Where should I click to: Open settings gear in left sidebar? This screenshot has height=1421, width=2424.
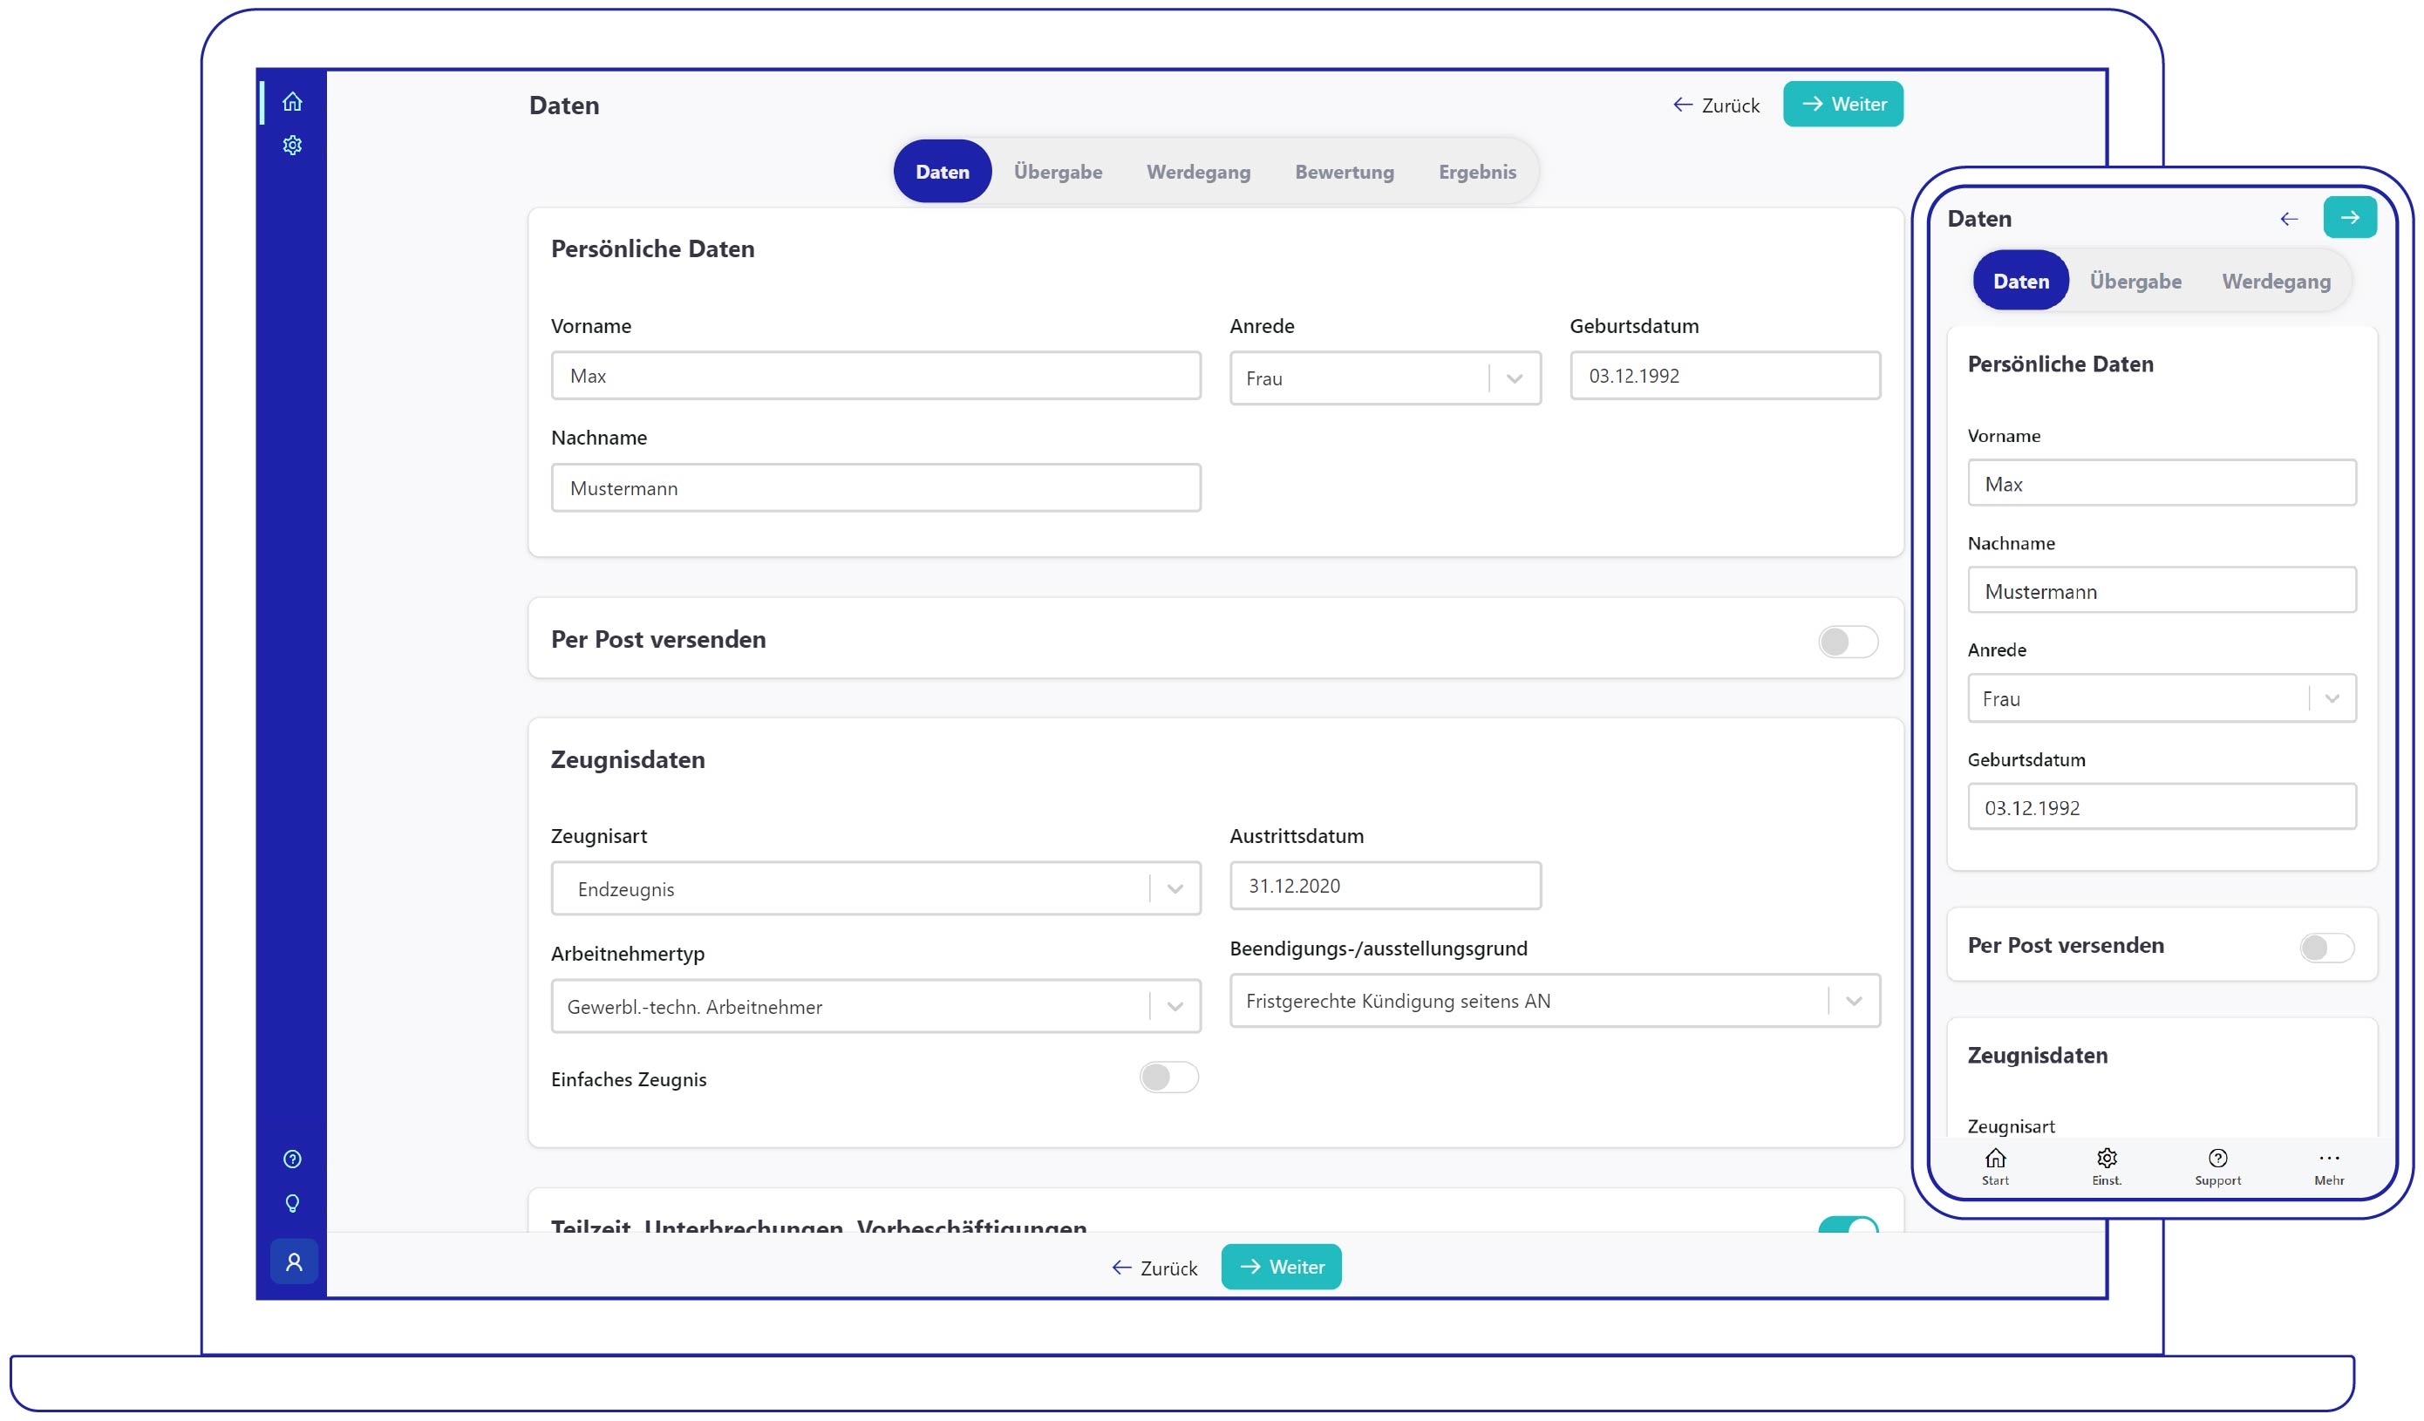tap(292, 146)
